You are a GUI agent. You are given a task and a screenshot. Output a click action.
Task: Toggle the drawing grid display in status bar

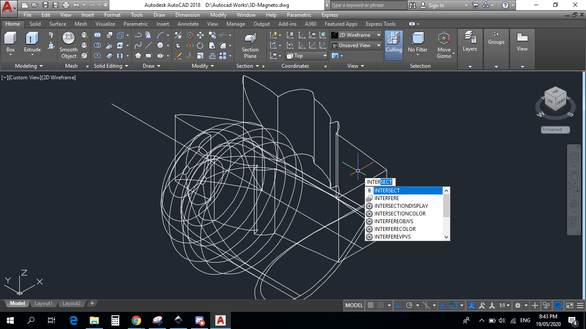(x=370, y=305)
